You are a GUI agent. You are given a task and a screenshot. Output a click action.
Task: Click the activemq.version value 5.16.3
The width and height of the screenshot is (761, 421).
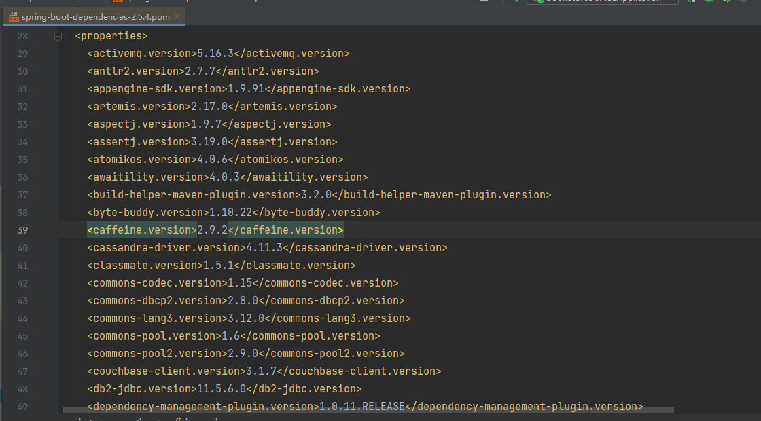(x=215, y=54)
